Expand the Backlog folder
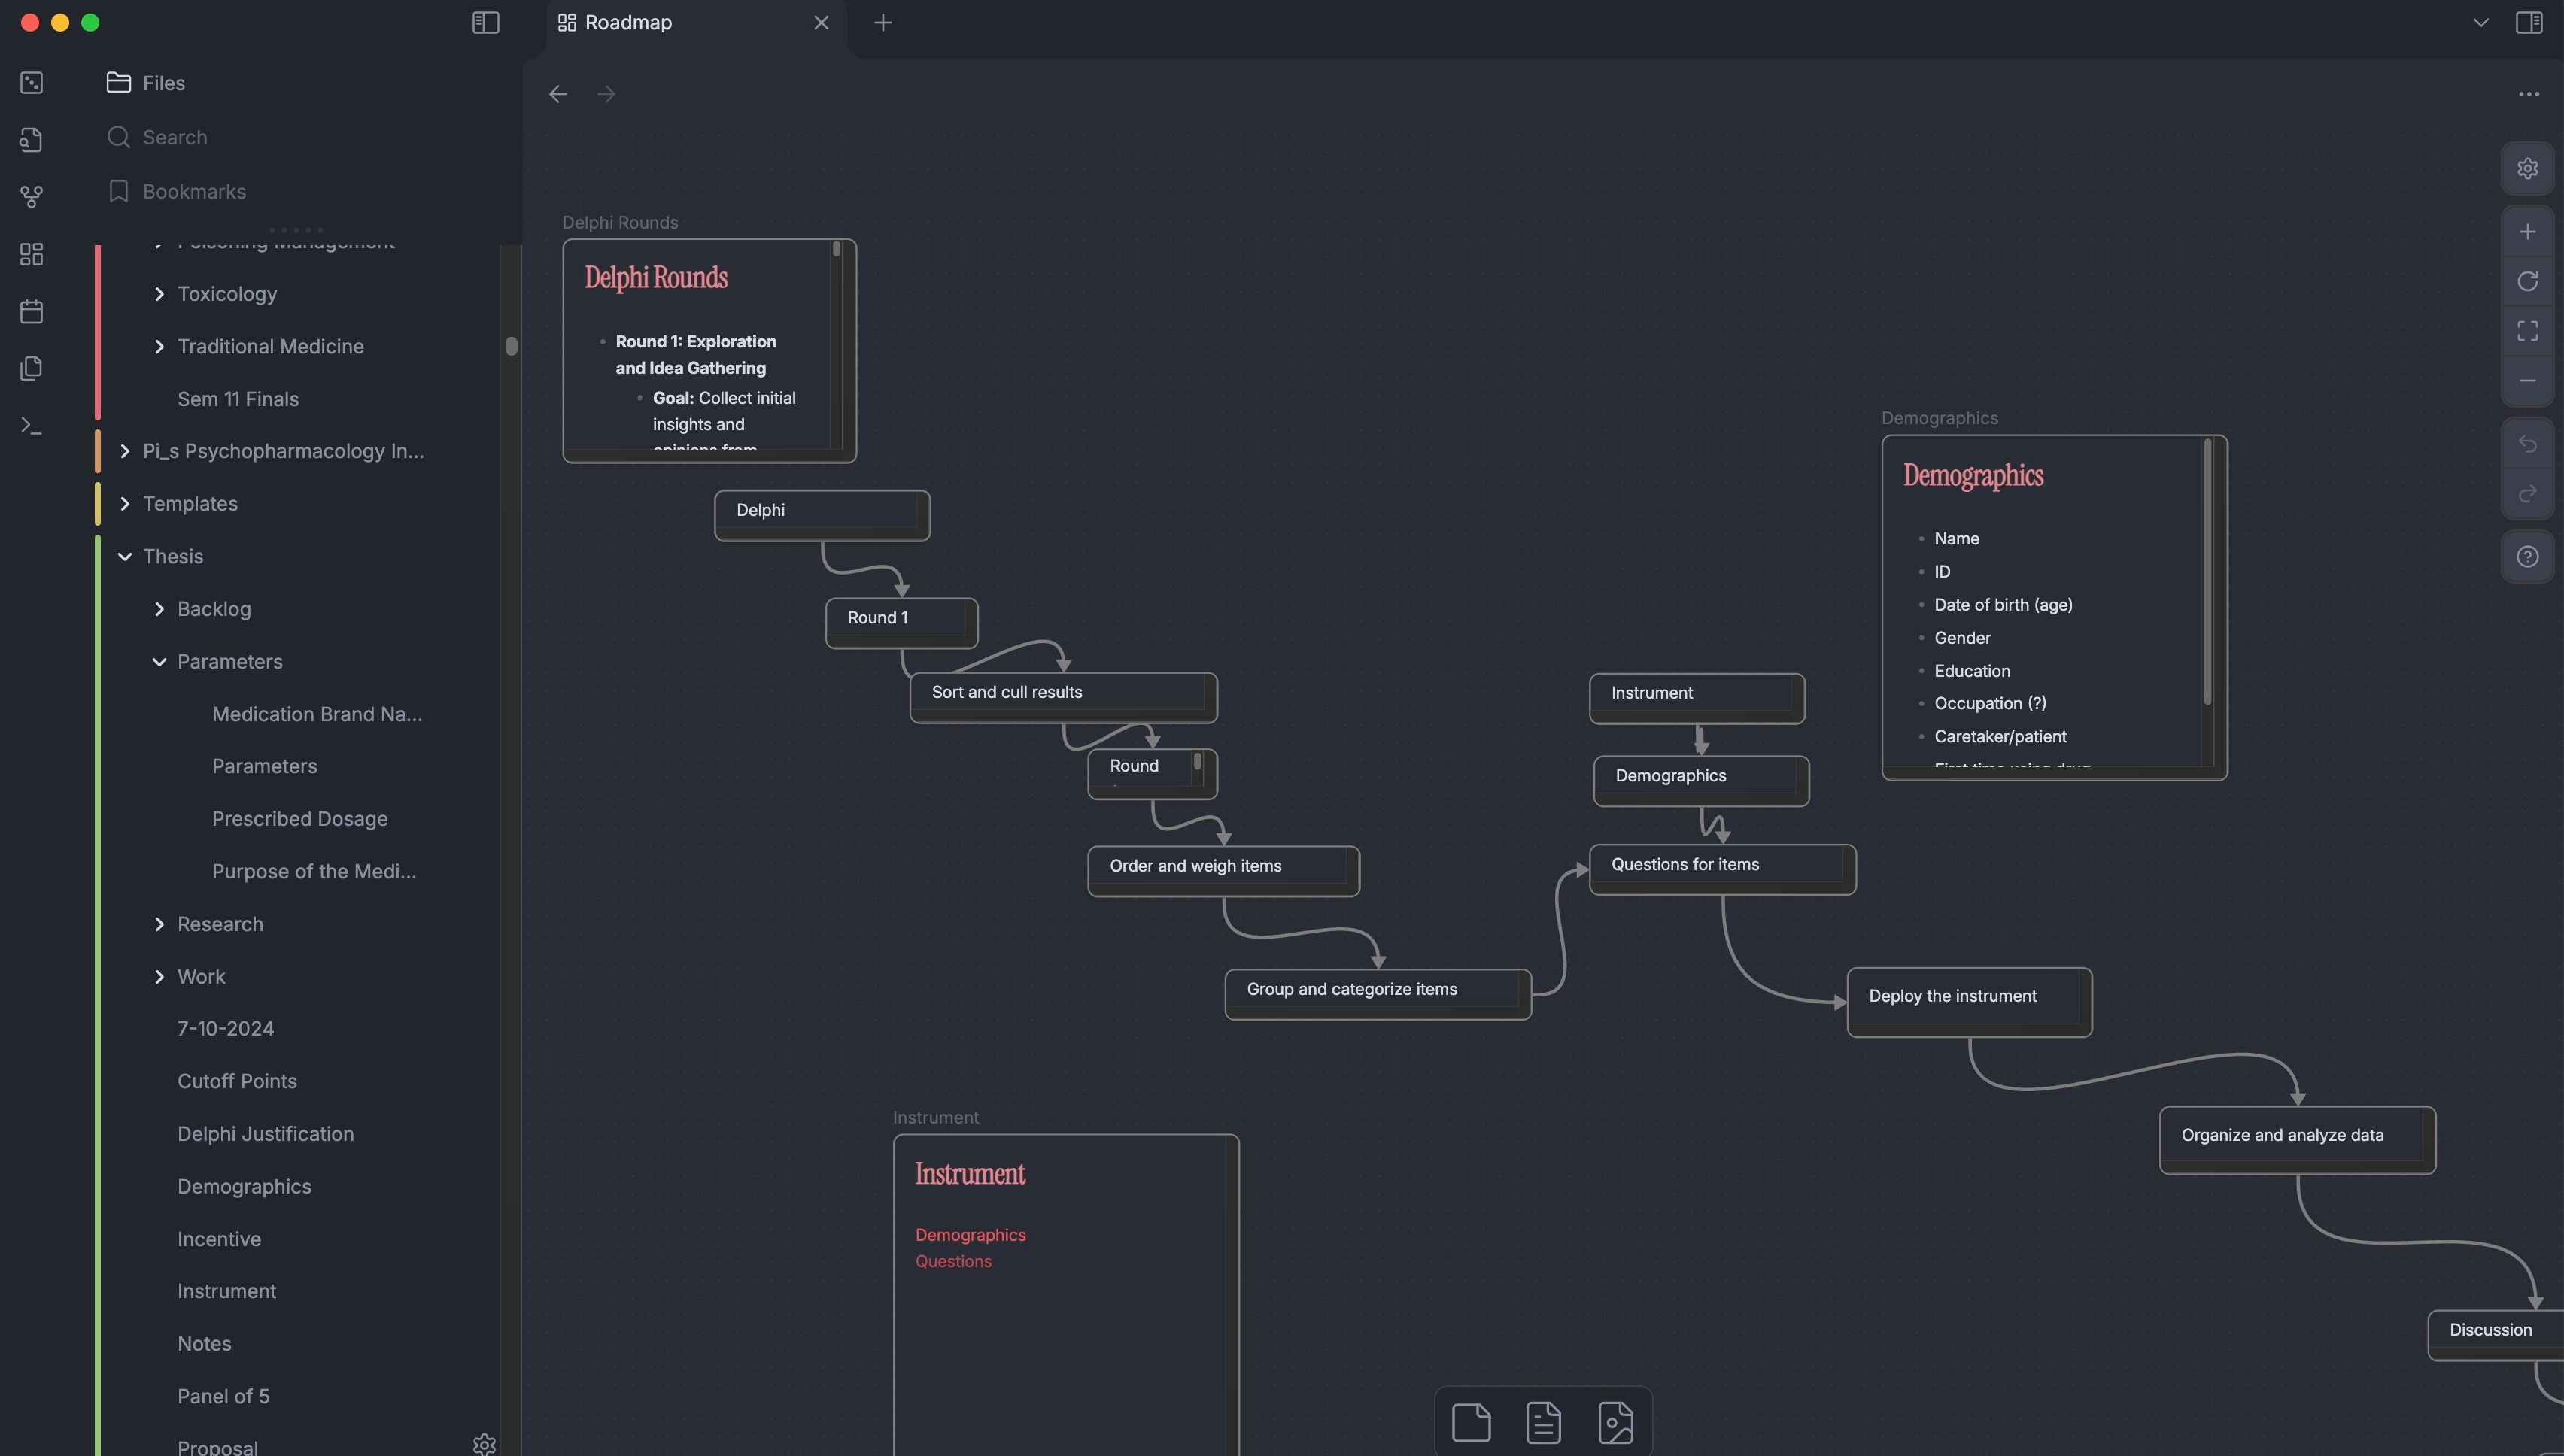Viewport: 2564px width, 1456px height. (x=159, y=609)
